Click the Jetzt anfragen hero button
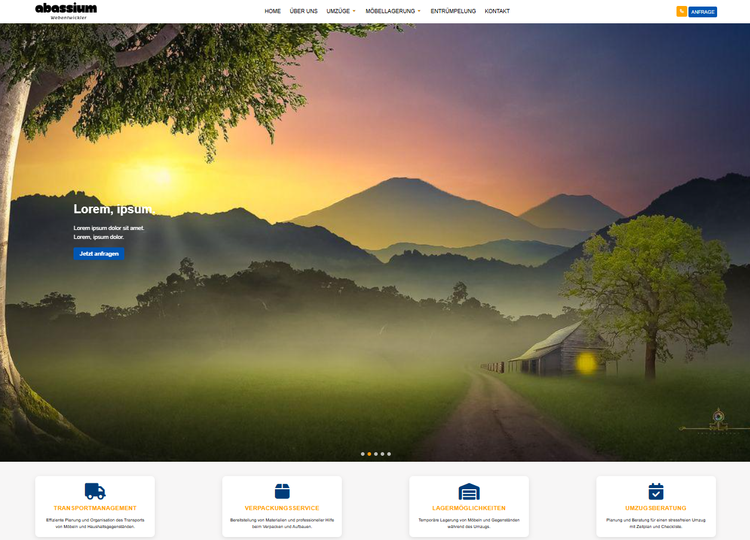The width and height of the screenshot is (750, 540). (x=99, y=254)
